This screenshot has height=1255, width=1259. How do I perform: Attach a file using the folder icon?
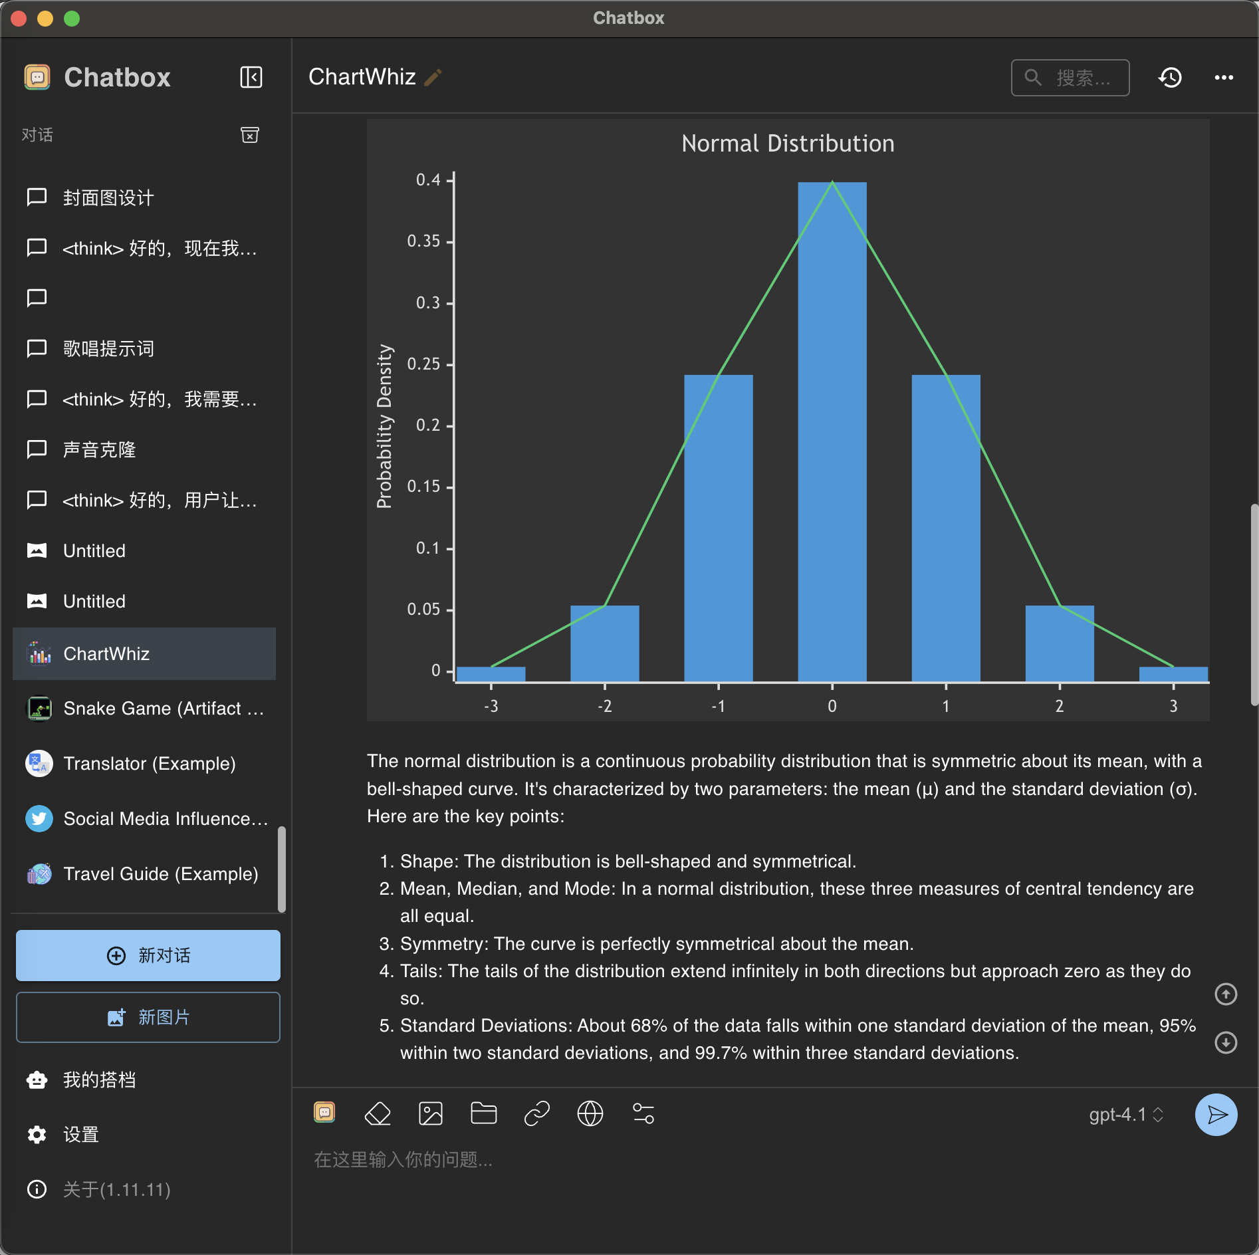click(483, 1113)
